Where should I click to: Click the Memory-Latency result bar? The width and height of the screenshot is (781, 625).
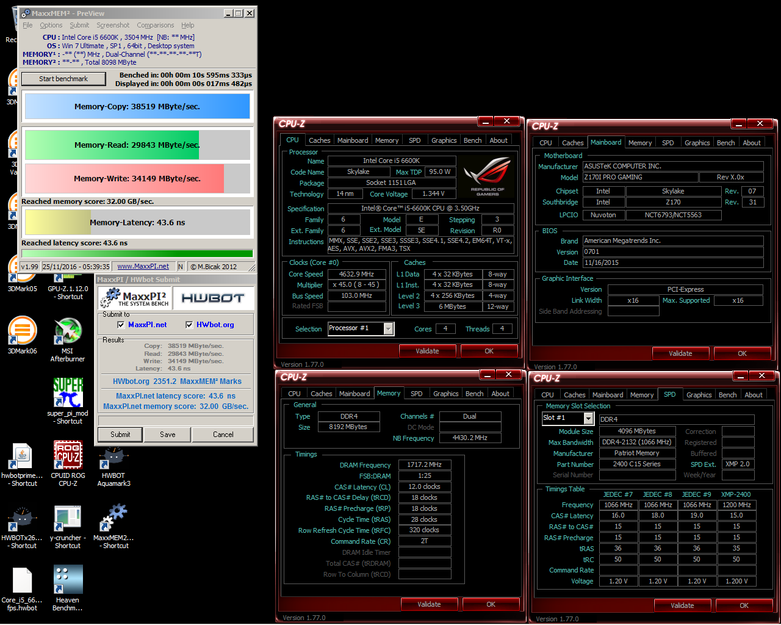[137, 222]
